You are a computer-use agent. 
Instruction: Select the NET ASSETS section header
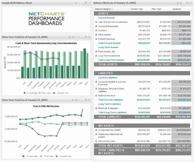[x=142, y=126]
